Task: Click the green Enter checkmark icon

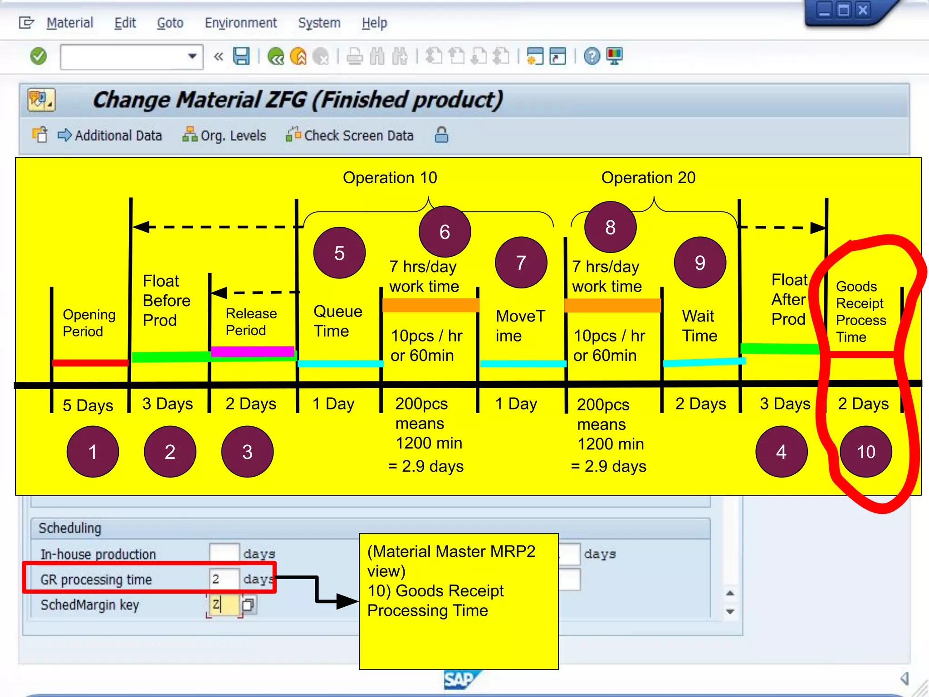Action: (x=39, y=57)
